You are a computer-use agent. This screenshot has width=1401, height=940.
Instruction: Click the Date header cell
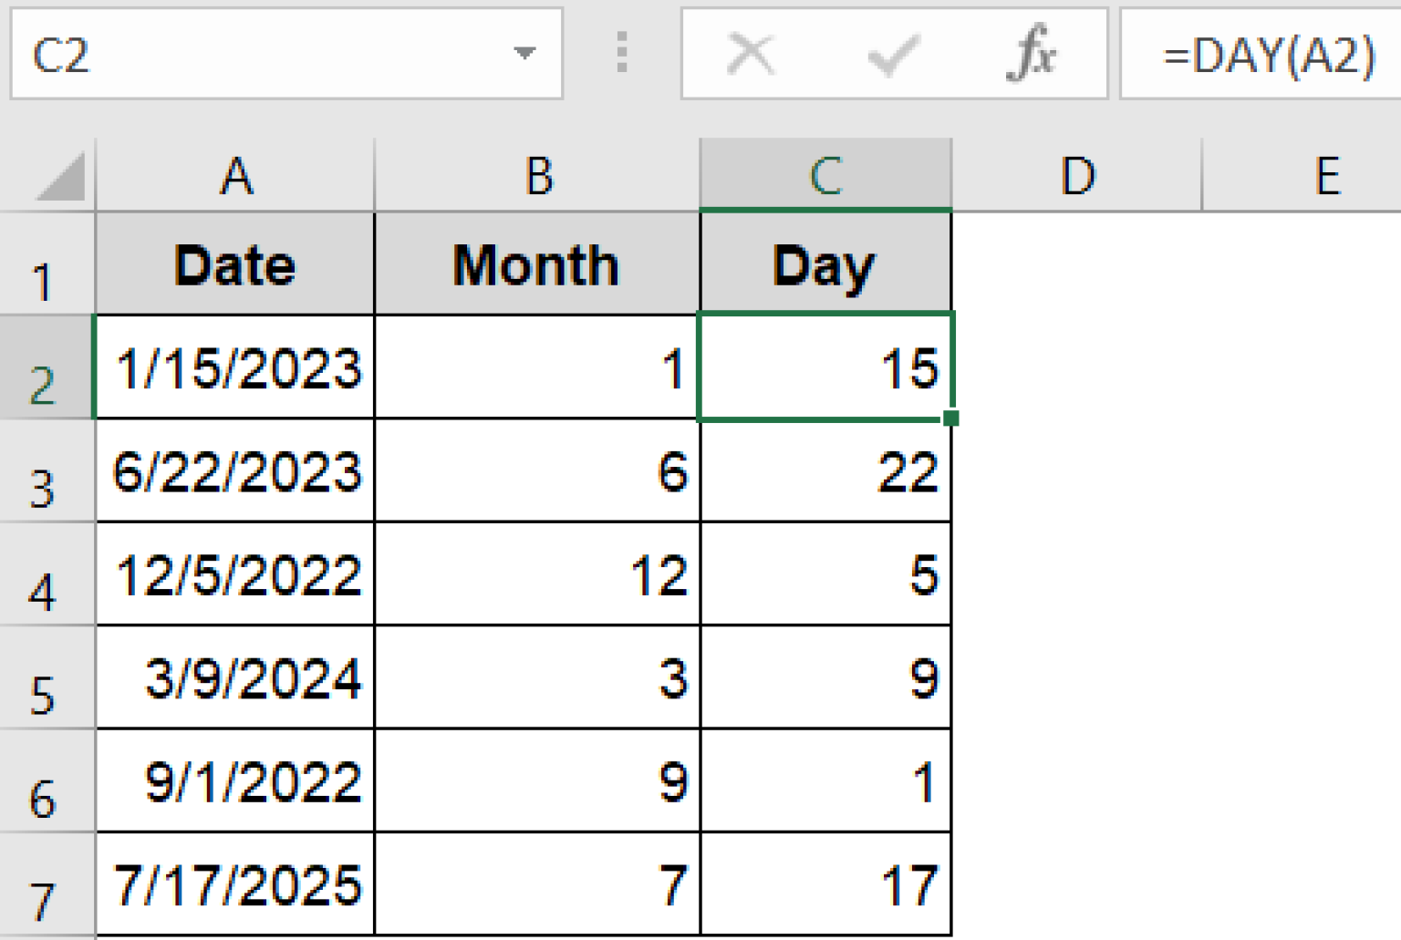click(235, 265)
